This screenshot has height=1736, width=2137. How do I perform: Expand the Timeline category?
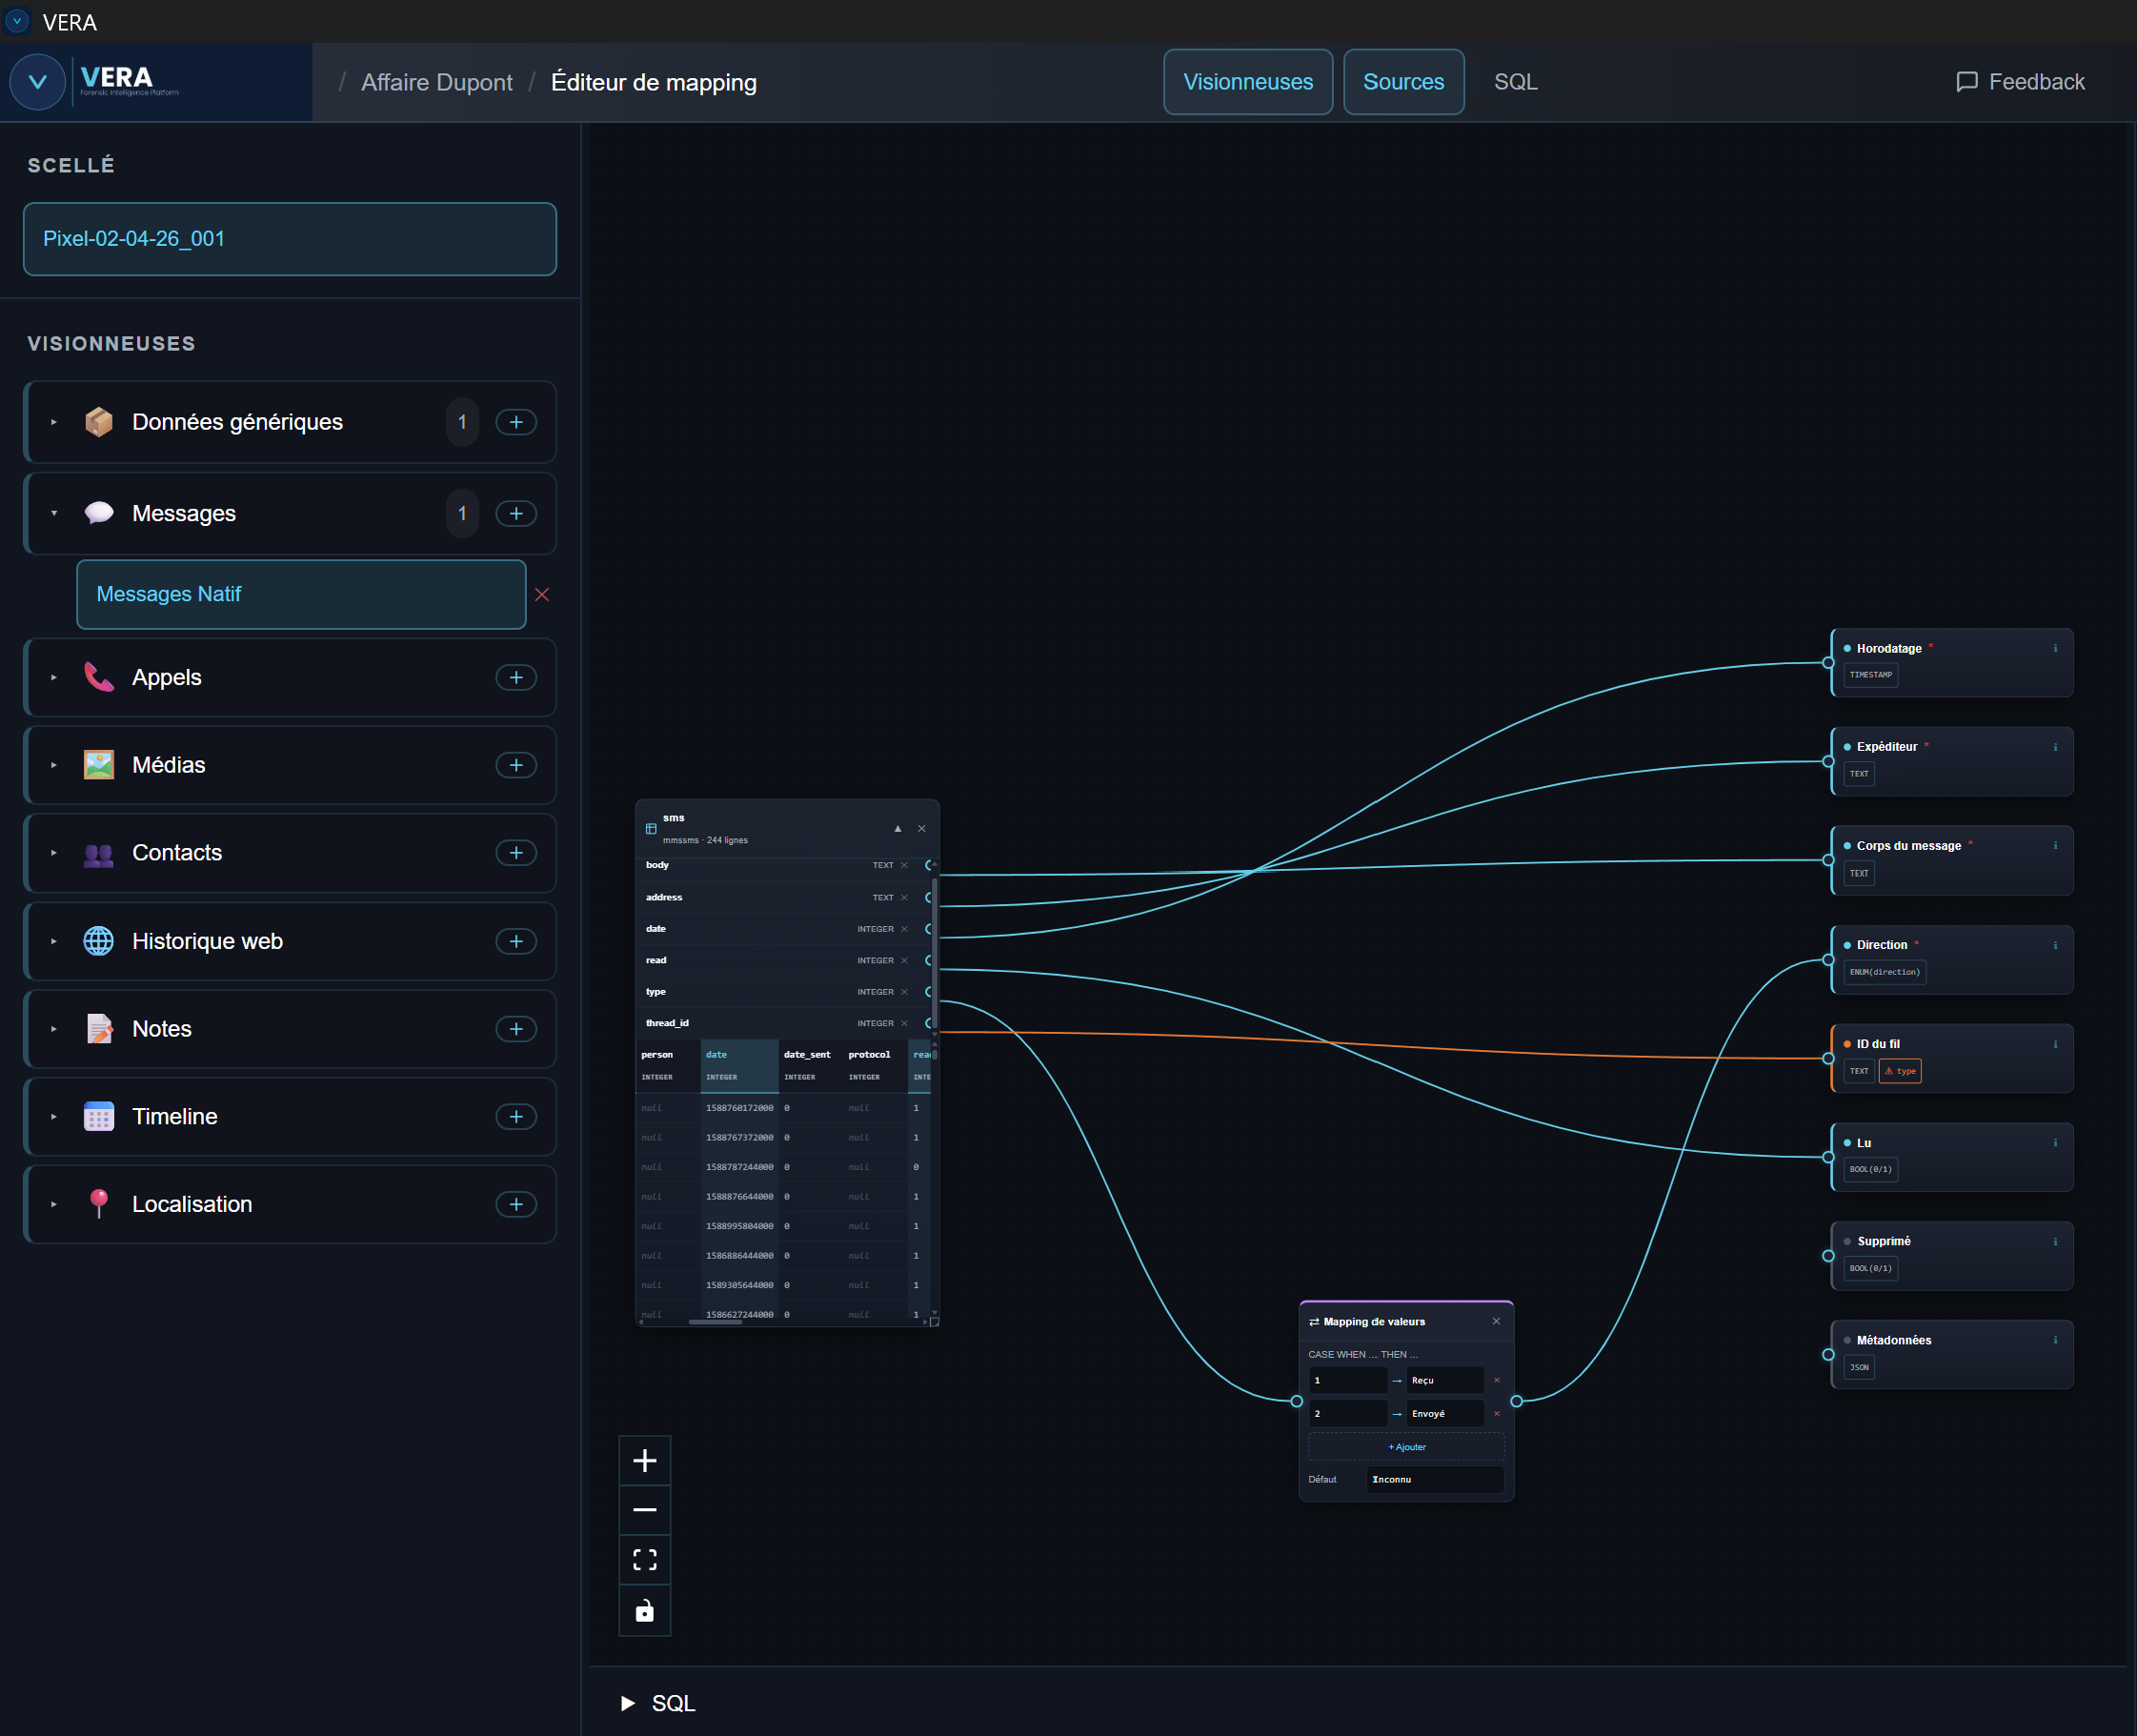click(54, 1117)
